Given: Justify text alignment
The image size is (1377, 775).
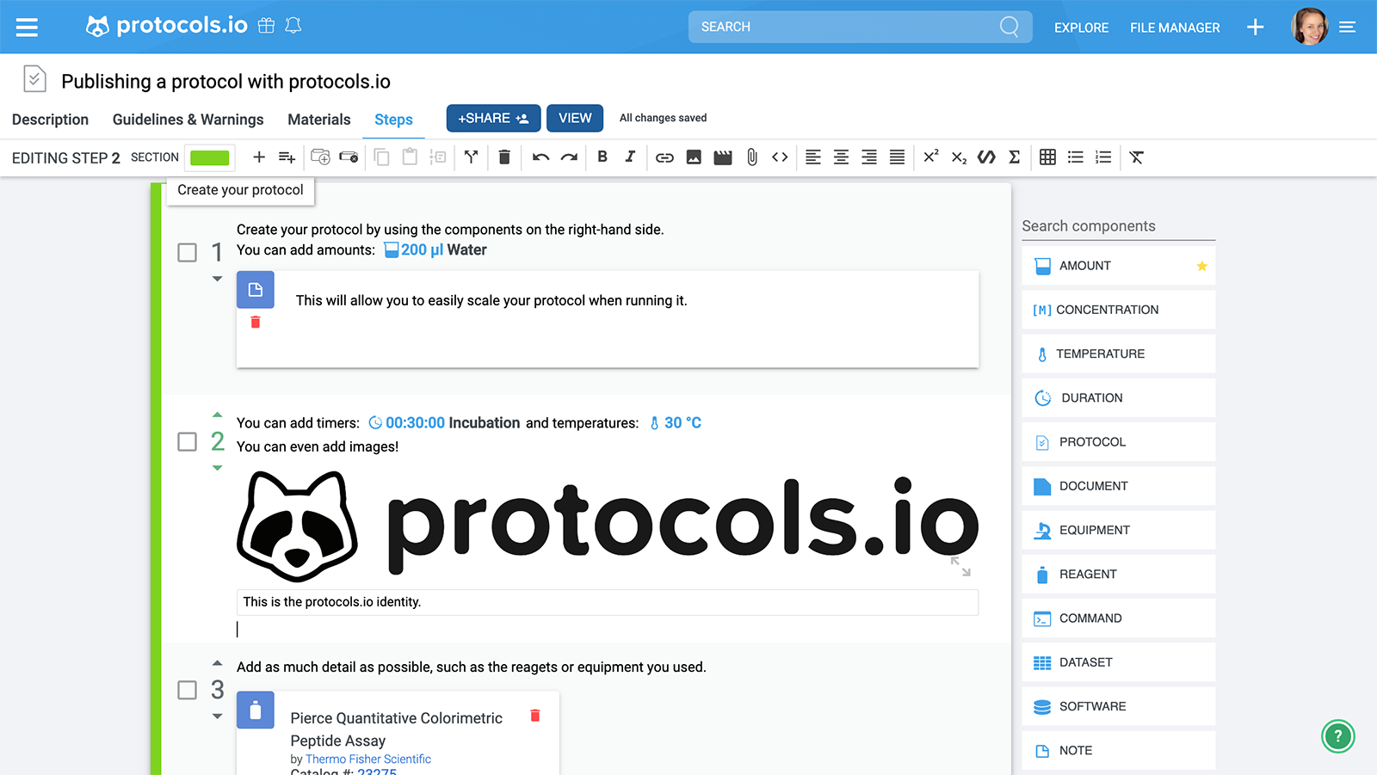Looking at the screenshot, I should pos(897,157).
